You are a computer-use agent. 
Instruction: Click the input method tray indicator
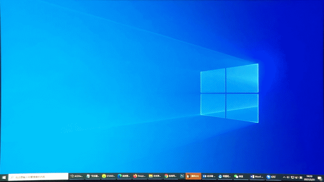click(301, 178)
